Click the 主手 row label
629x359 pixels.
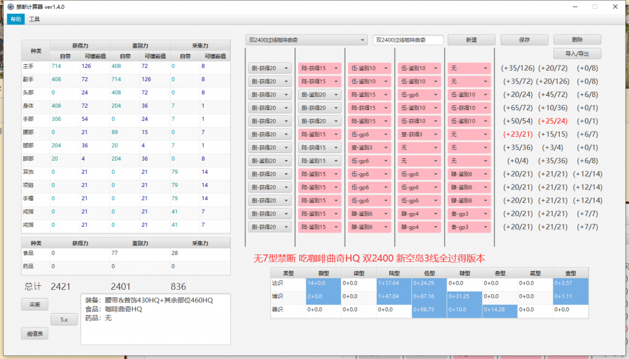(28, 66)
